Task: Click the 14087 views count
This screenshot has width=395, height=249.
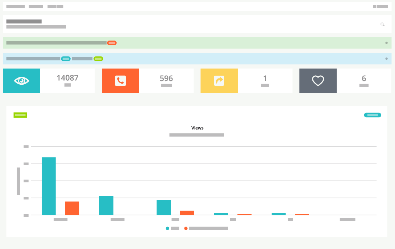Action: [67, 78]
